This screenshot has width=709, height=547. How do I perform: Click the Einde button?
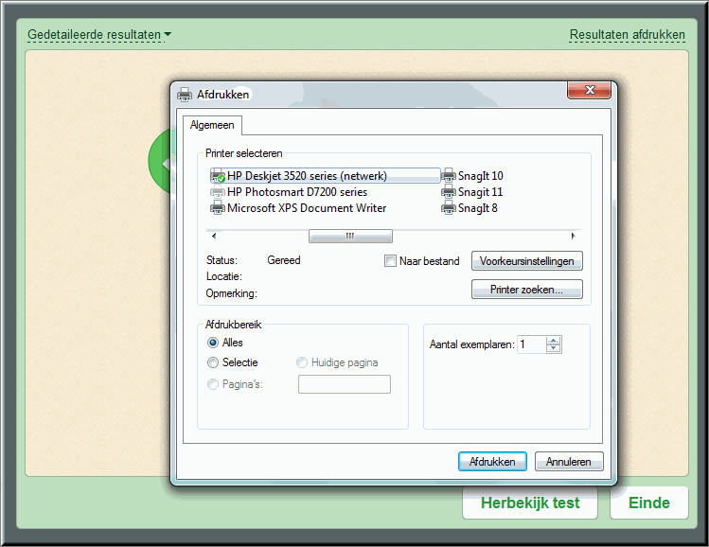coord(648,503)
